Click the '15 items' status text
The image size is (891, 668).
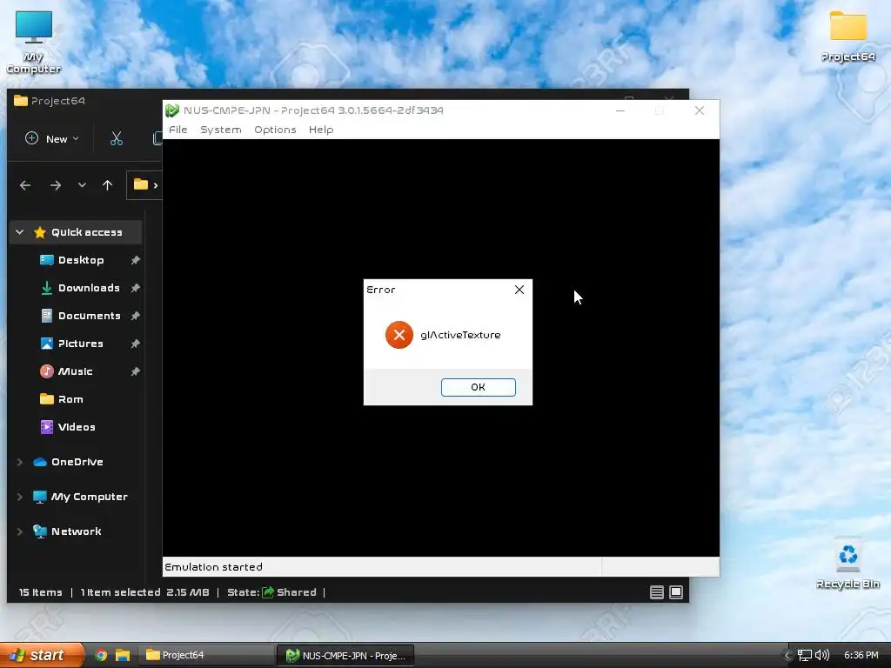pyautogui.click(x=40, y=592)
